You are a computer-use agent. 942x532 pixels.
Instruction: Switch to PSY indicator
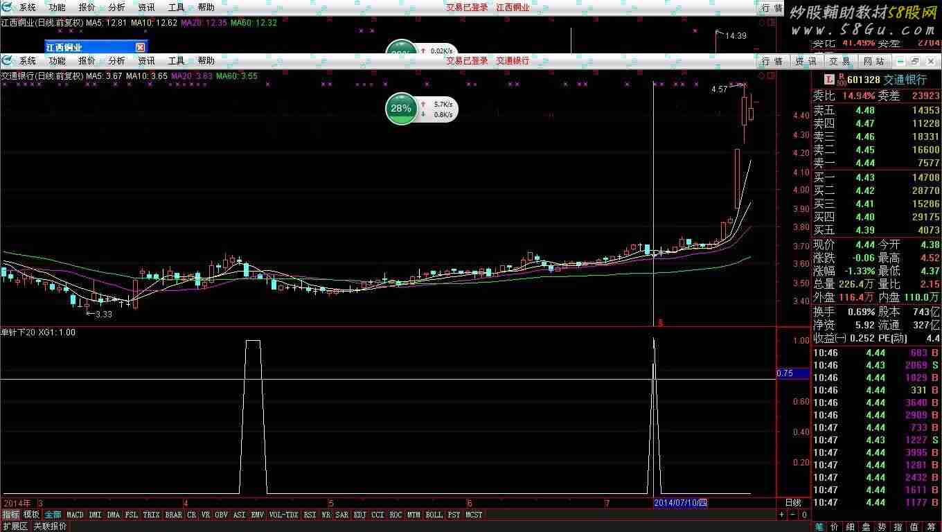[454, 515]
